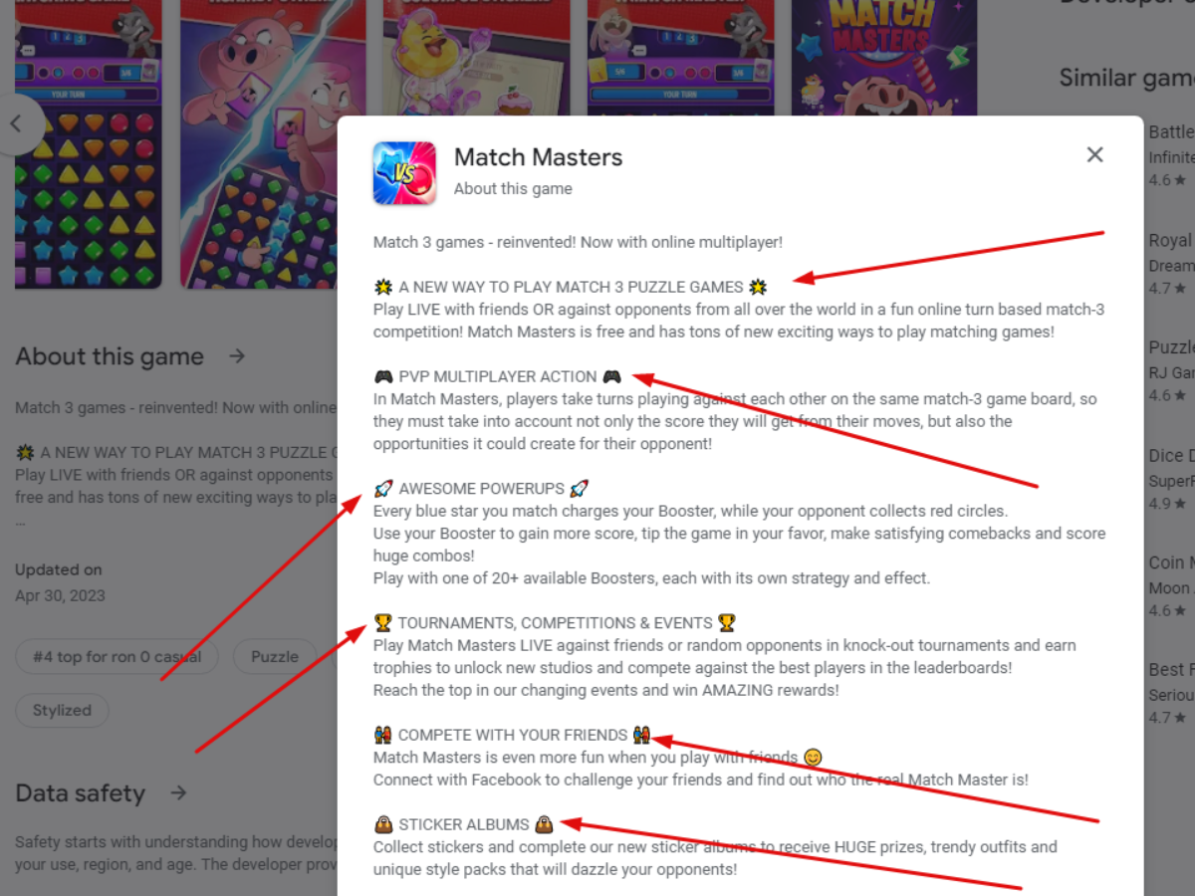Click the Match Masters app icon

click(x=404, y=173)
